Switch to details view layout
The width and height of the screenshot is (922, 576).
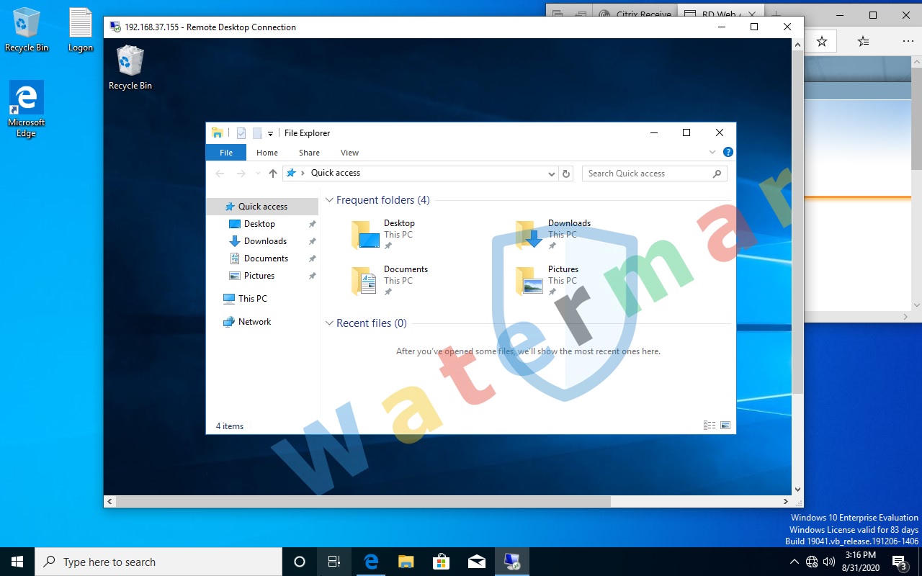pyautogui.click(x=710, y=425)
